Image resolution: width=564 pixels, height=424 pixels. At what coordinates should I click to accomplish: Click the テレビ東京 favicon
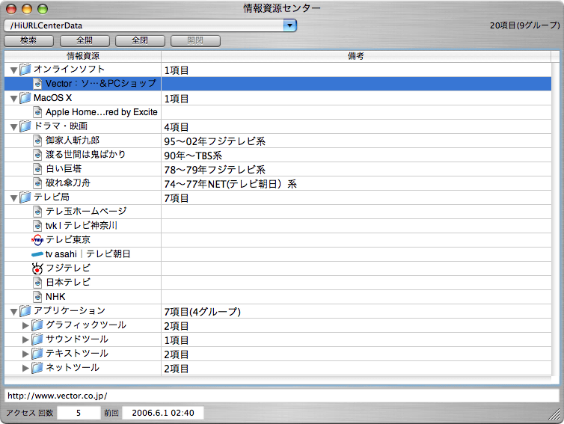[37, 240]
